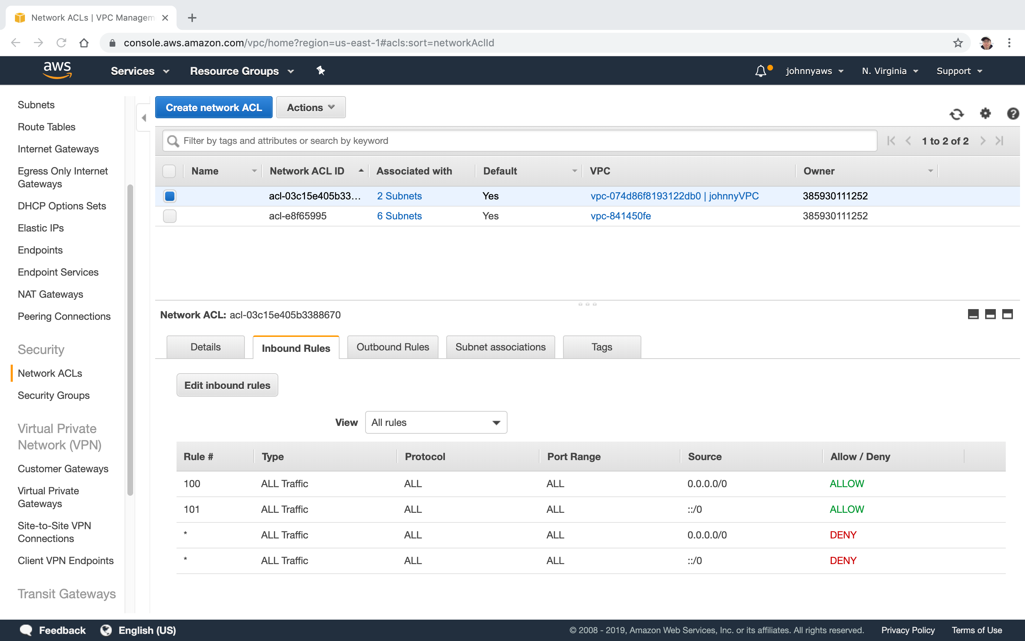Image resolution: width=1025 pixels, height=641 pixels.
Task: Open the johnnyaws account dropdown
Action: [x=815, y=71]
